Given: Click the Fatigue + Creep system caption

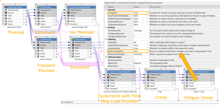Looking at the screenshot, I should [x=199, y=92].
